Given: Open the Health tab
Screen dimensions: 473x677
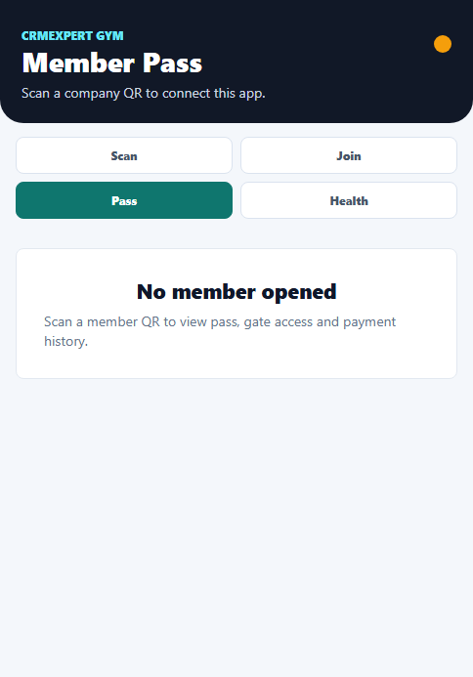Looking at the screenshot, I should coord(349,200).
